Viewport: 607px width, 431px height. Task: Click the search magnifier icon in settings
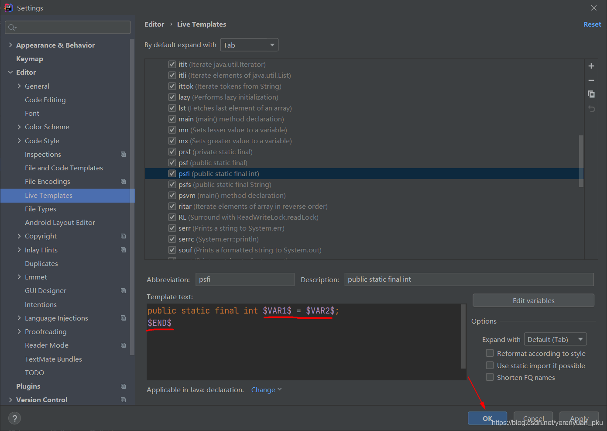12,28
